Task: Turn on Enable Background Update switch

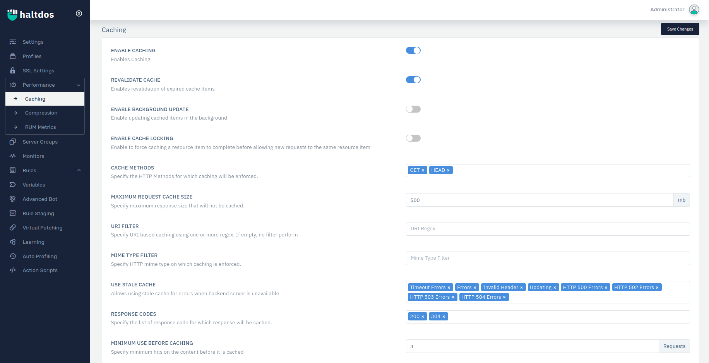Action: (x=413, y=109)
